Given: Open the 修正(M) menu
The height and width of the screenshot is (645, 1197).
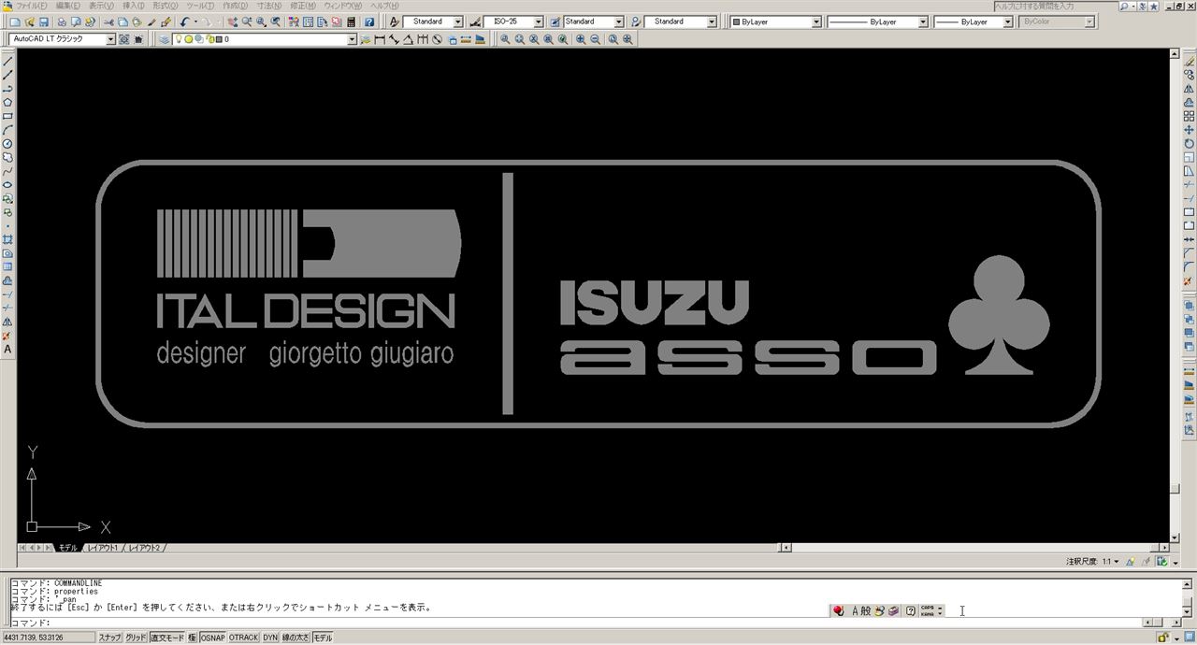Looking at the screenshot, I should [x=303, y=6].
